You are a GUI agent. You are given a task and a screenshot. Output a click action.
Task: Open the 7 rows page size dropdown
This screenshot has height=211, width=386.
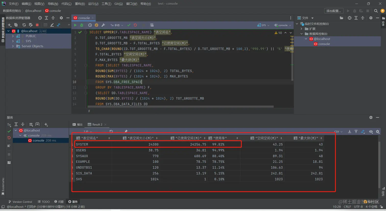pyautogui.click(x=88, y=131)
